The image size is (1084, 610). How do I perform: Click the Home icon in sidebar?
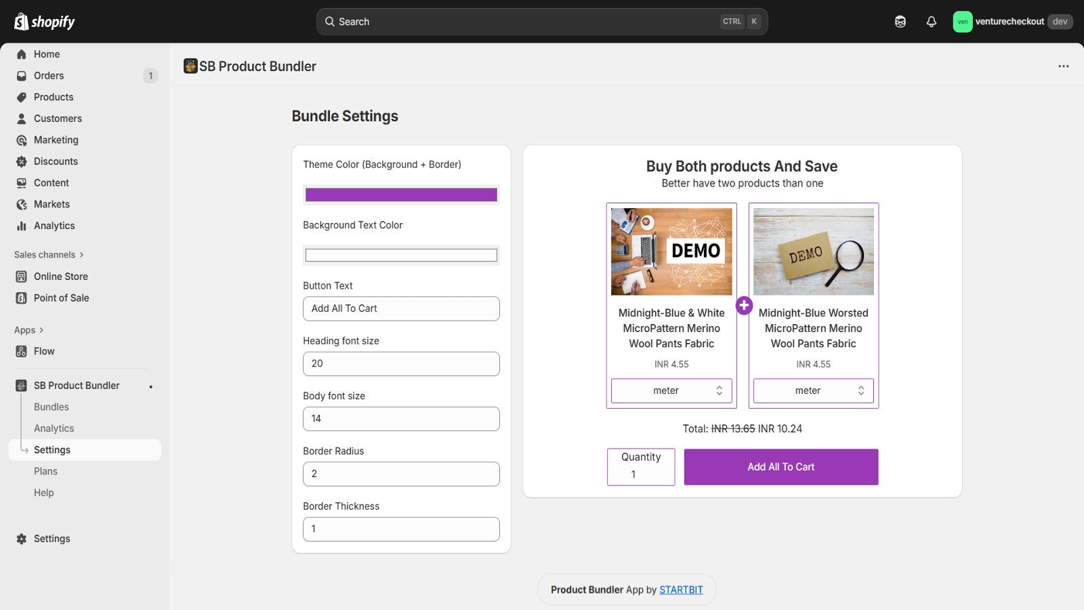pos(22,54)
